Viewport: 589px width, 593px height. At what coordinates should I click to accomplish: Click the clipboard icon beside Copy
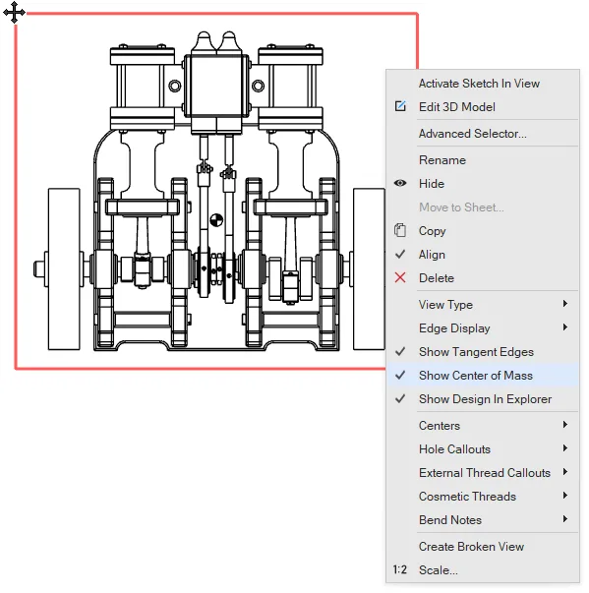pos(400,230)
